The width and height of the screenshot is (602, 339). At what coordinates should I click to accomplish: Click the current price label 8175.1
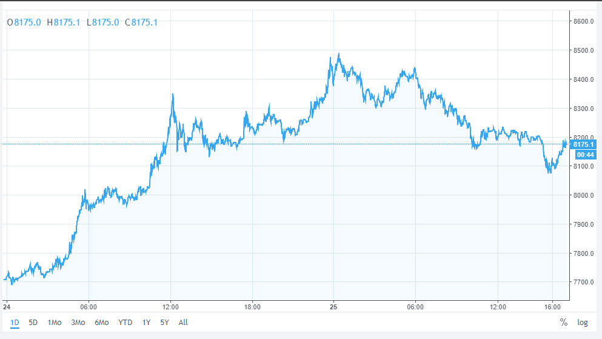click(x=583, y=144)
